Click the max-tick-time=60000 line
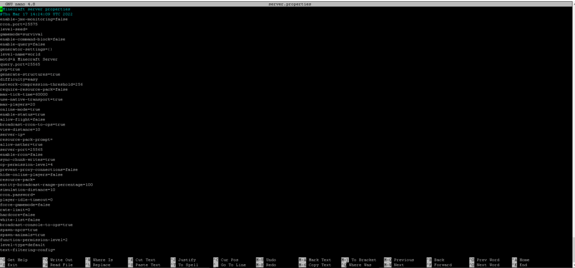The width and height of the screenshot is (575, 268). click(24, 94)
